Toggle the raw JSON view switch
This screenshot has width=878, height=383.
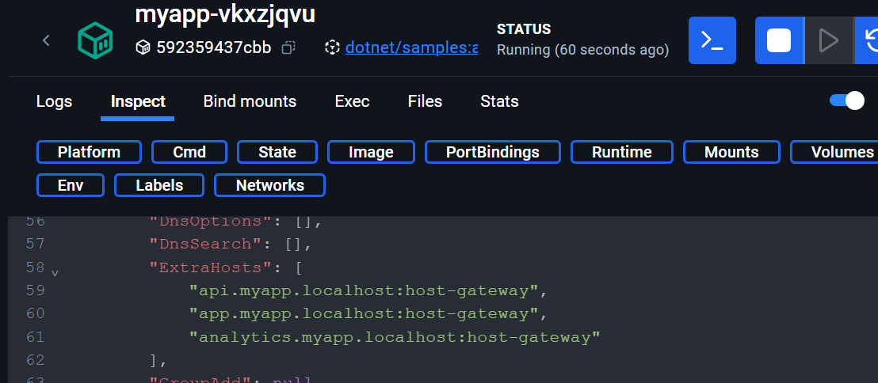846,100
